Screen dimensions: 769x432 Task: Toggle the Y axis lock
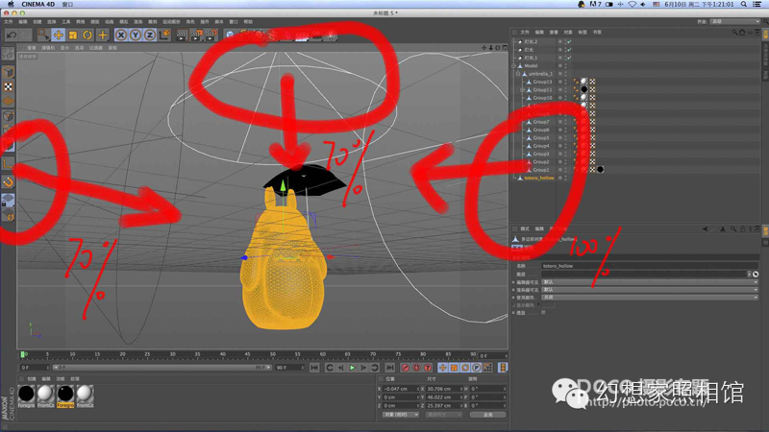pyautogui.click(x=136, y=35)
